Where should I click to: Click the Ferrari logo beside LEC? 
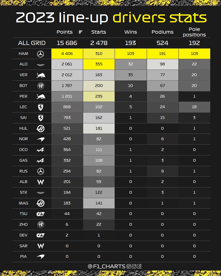pyautogui.click(x=41, y=107)
